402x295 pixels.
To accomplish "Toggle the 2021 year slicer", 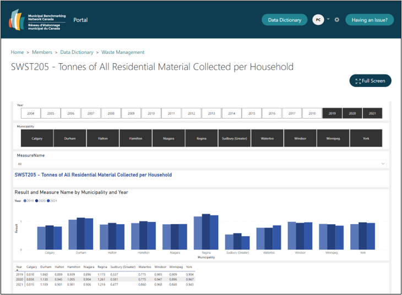I will (x=372, y=113).
